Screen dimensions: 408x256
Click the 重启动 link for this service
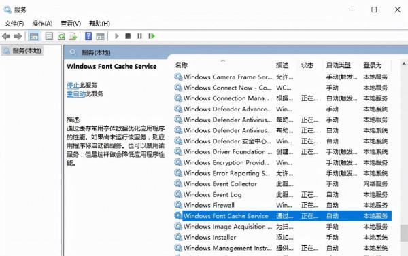point(76,94)
